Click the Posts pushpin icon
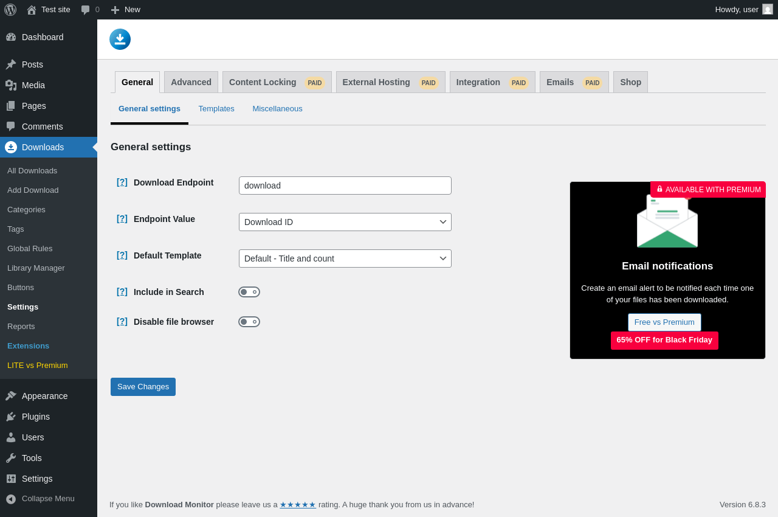Viewport: 778px width, 517px height. click(x=11, y=64)
